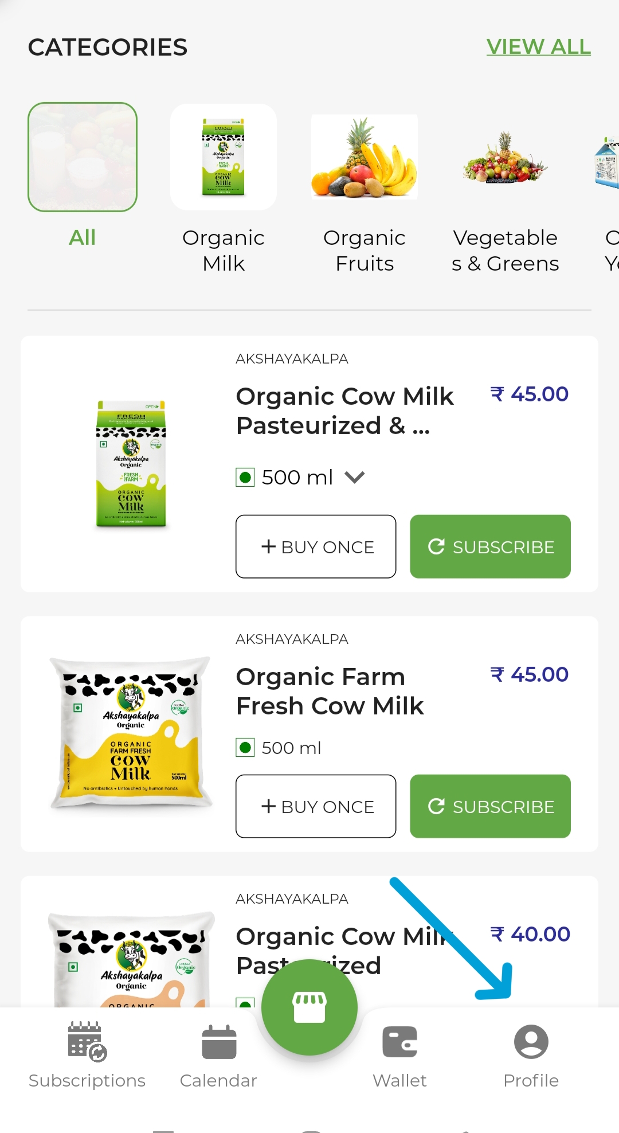Pick the Vegetables & Greens category icon
This screenshot has width=619, height=1133.
[x=505, y=157]
